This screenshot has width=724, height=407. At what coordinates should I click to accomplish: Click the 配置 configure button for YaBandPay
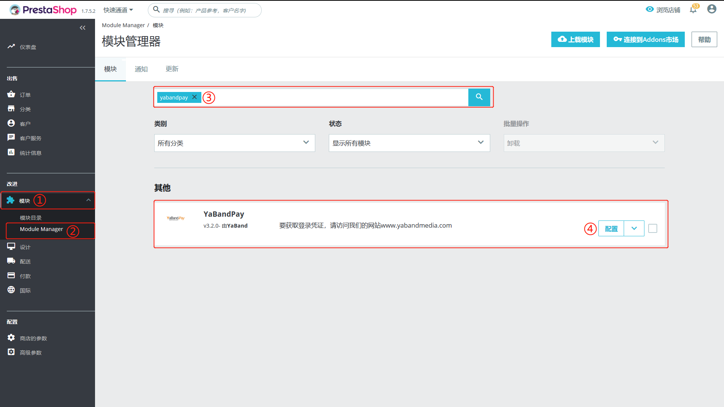click(x=611, y=229)
